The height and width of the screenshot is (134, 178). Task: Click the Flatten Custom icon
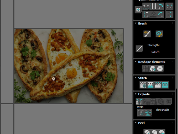[x=168, y=102]
